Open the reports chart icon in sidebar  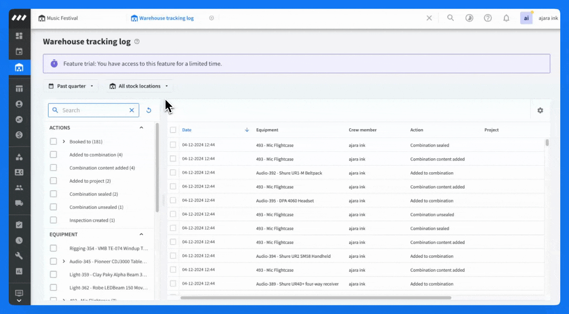(19, 271)
